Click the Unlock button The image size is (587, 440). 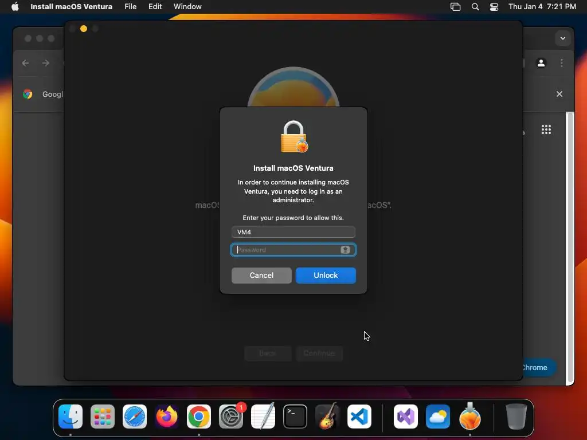[x=326, y=276]
